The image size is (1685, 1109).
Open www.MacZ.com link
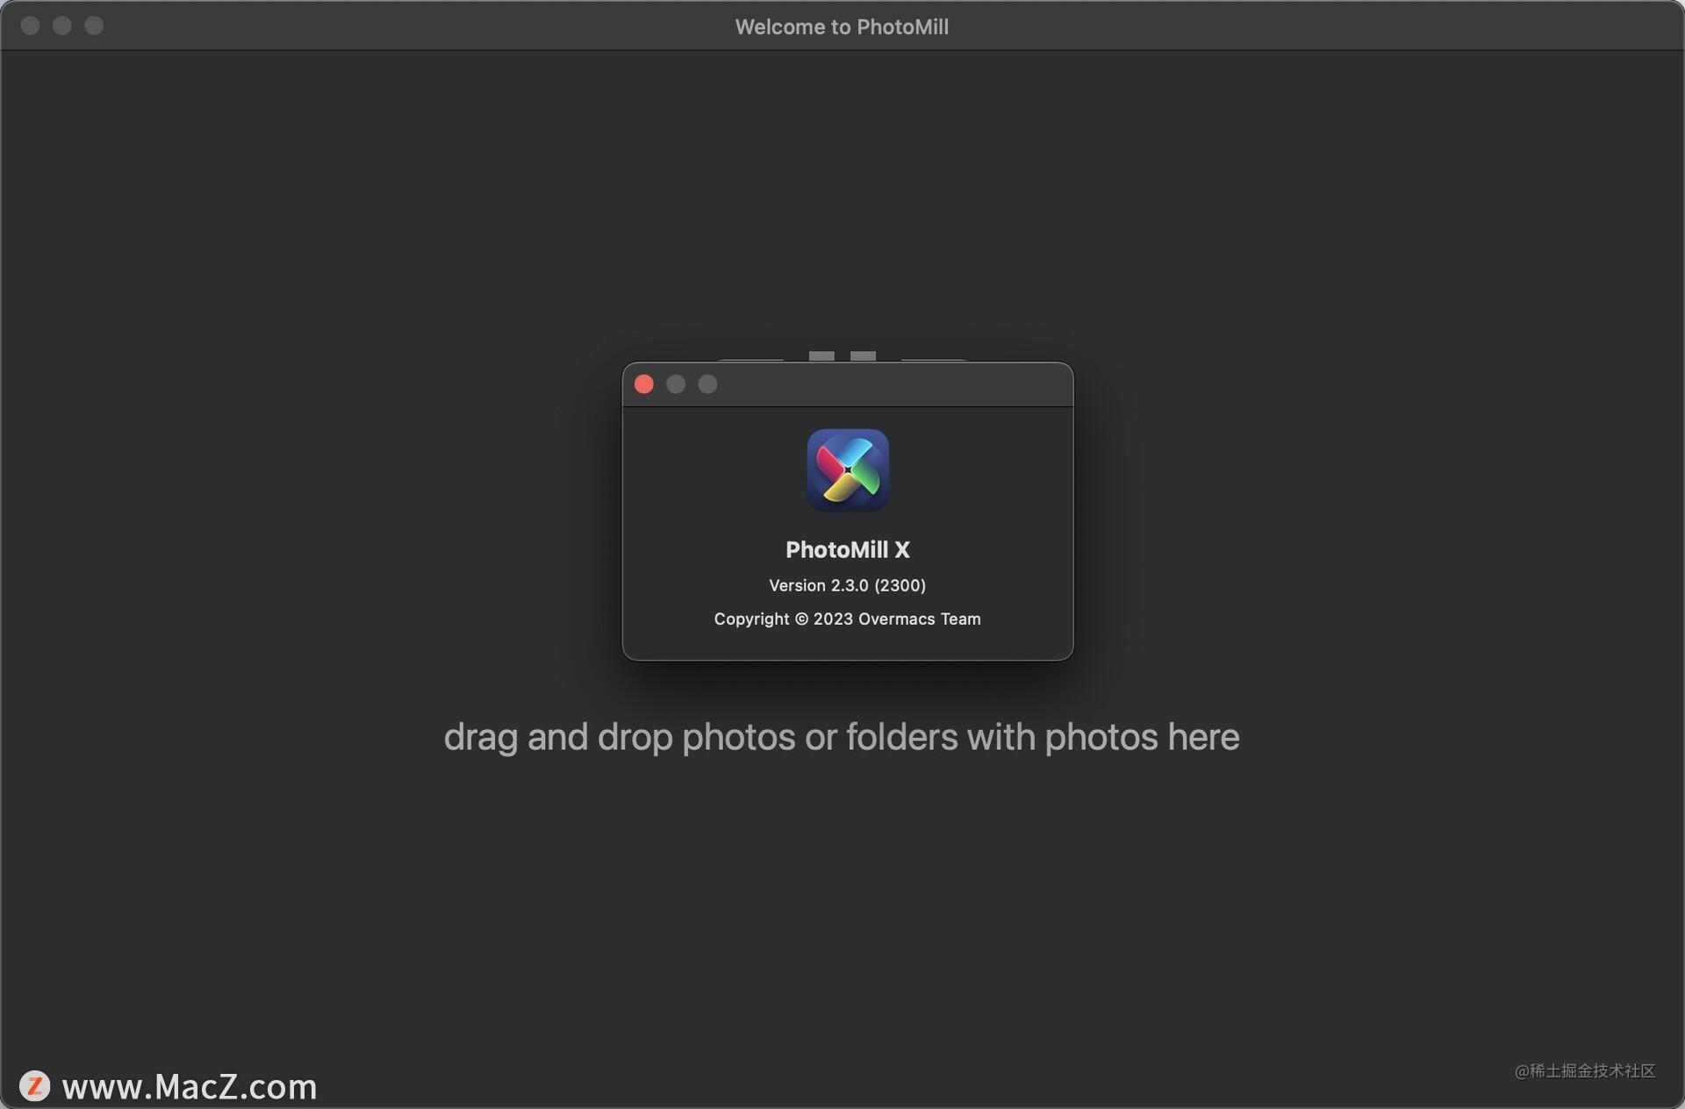(191, 1088)
